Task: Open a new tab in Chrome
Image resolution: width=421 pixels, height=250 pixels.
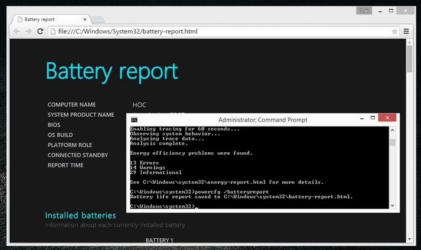Action: click(x=98, y=19)
